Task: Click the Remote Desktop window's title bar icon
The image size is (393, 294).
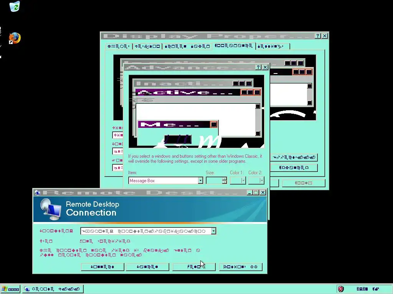Action: tap(37, 192)
